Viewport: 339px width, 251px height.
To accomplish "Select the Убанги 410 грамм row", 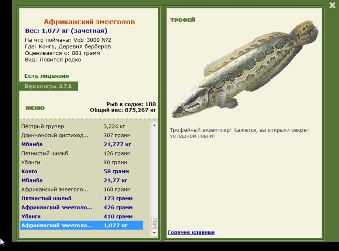I will (x=82, y=216).
